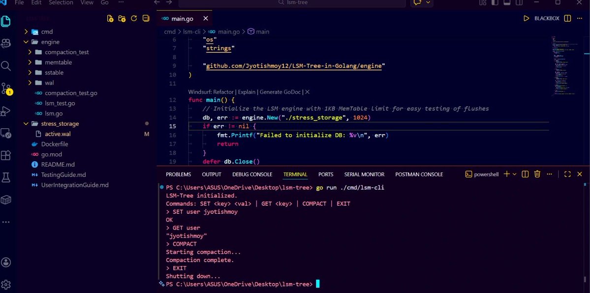Click the lsm-tree command center search box
The image size is (590, 293).
(292, 3)
